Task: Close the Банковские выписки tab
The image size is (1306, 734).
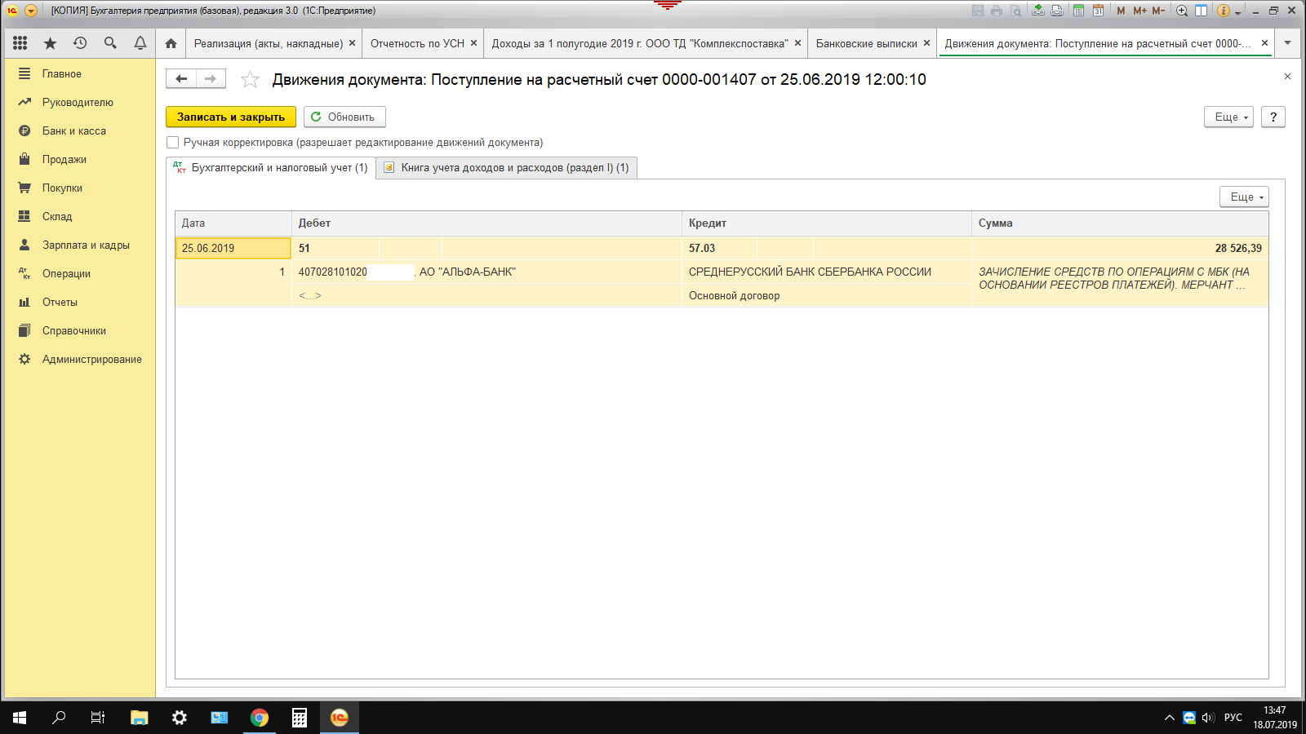Action: point(926,43)
